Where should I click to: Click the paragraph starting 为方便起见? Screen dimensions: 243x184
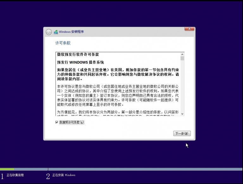pyautogui.click(x=118, y=112)
